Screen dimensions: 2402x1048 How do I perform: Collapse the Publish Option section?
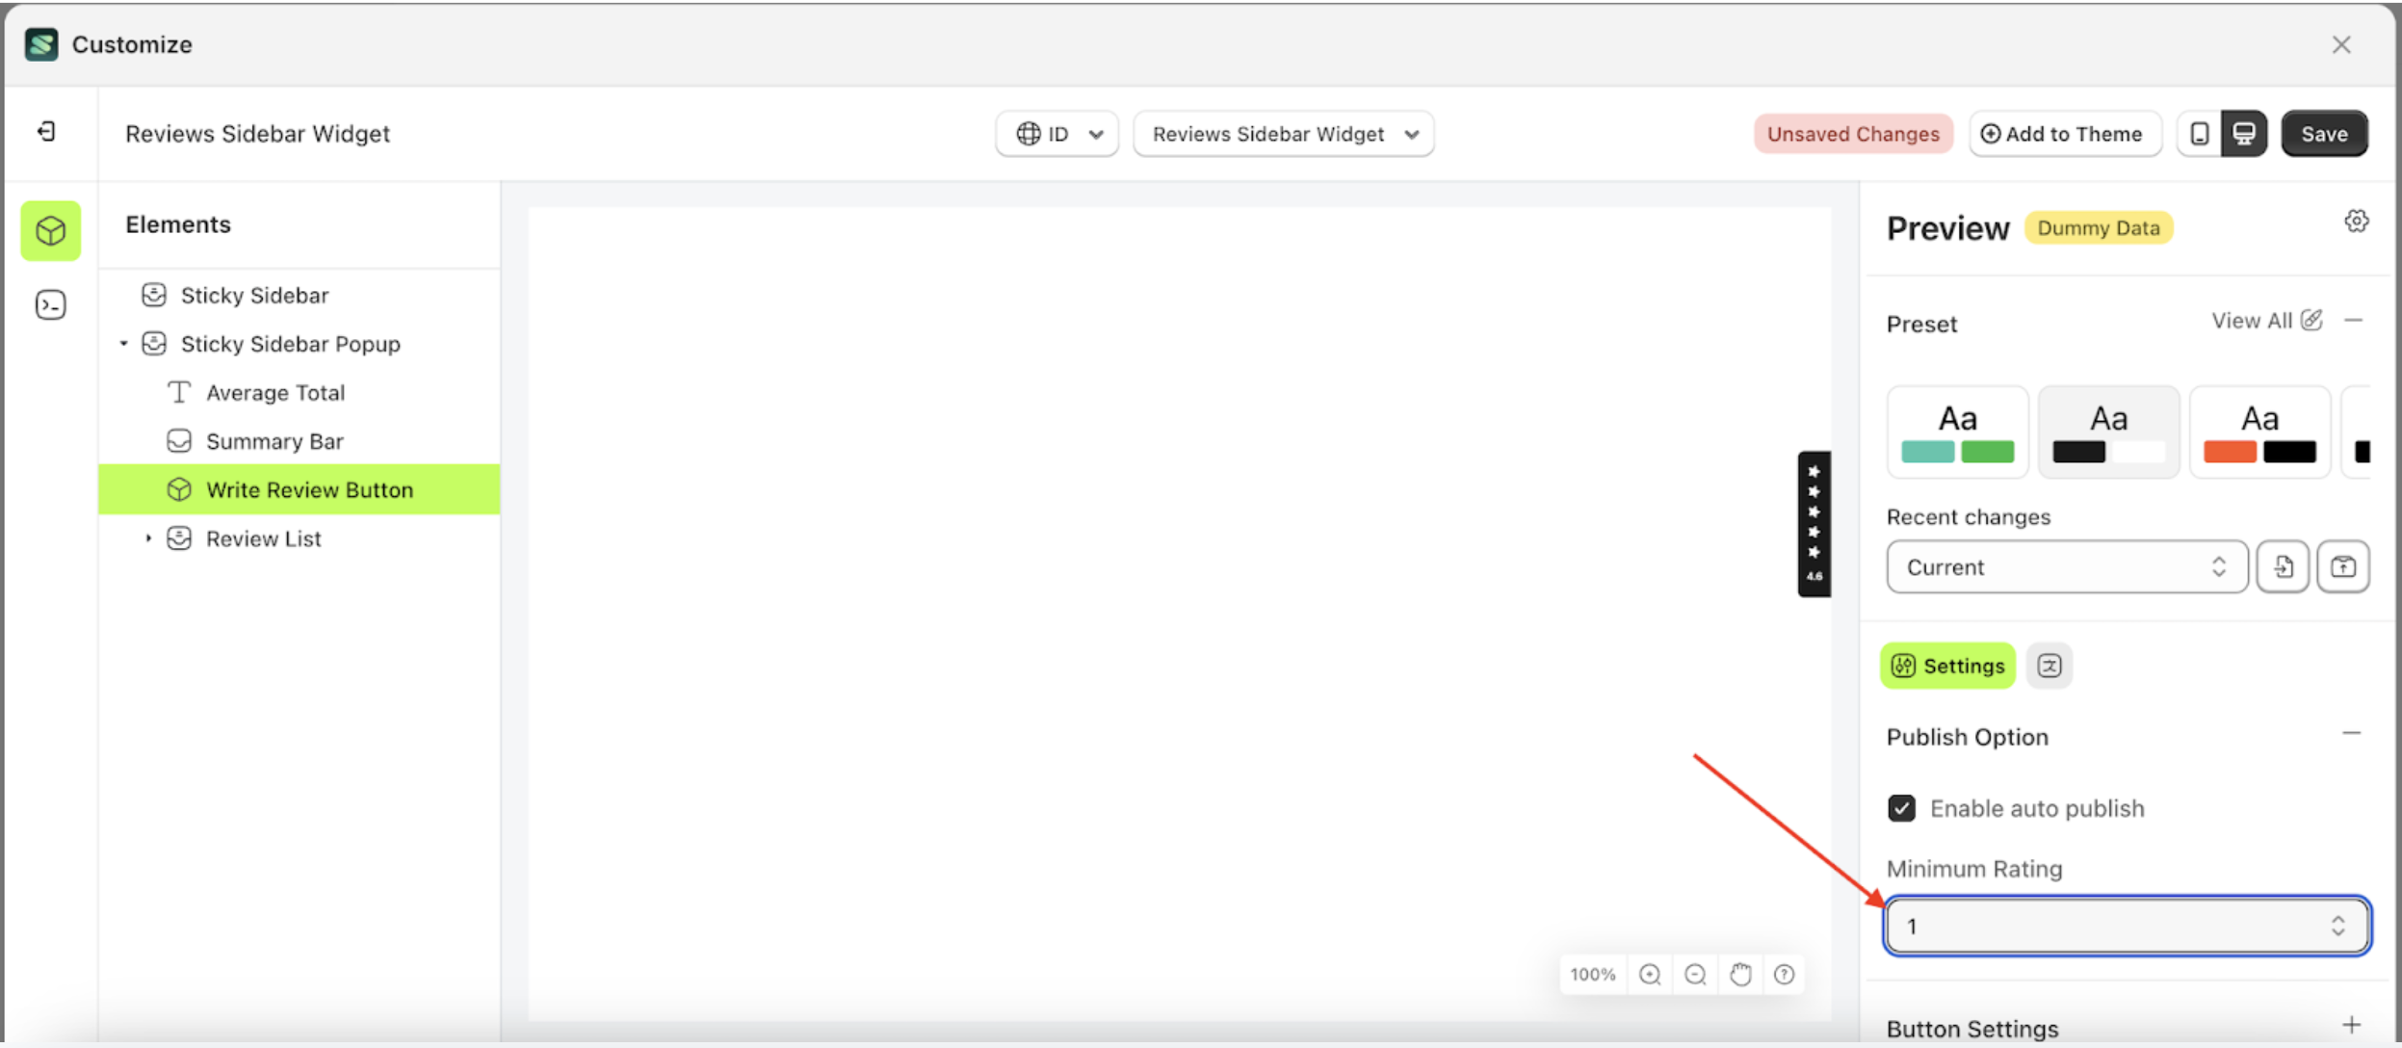pyautogui.click(x=2354, y=732)
